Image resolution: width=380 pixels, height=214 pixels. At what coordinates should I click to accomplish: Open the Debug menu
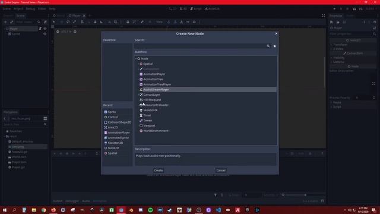(x=30, y=9)
